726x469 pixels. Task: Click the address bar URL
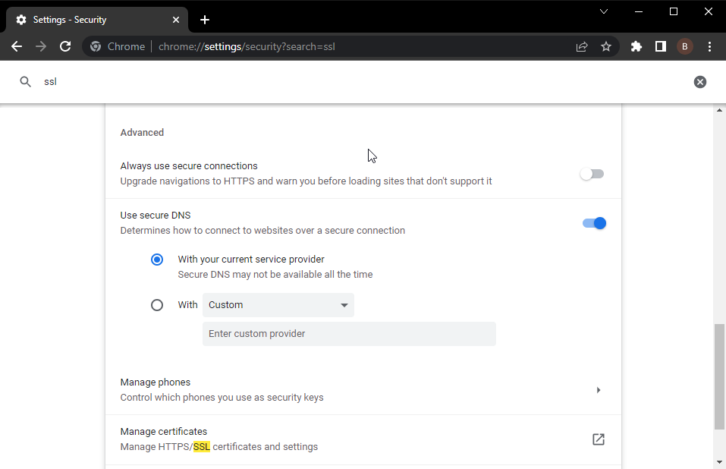(x=247, y=47)
